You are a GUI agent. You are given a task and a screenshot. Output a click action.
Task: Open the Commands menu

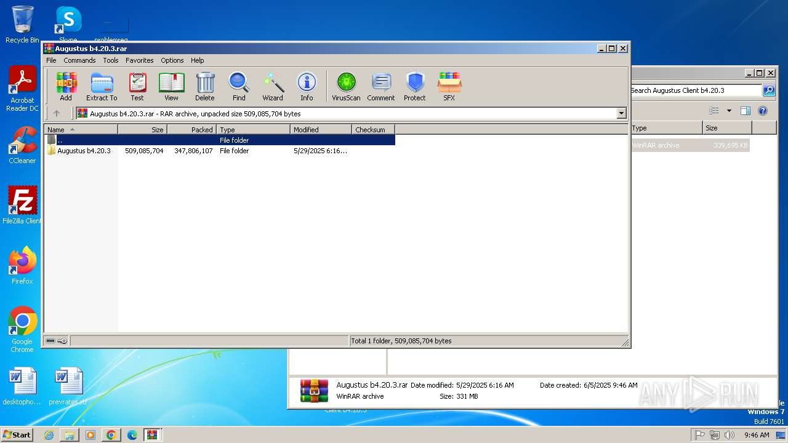(x=79, y=60)
